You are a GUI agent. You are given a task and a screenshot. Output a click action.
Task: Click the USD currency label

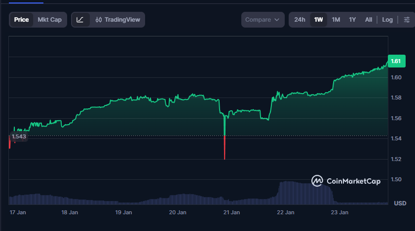(x=400, y=203)
